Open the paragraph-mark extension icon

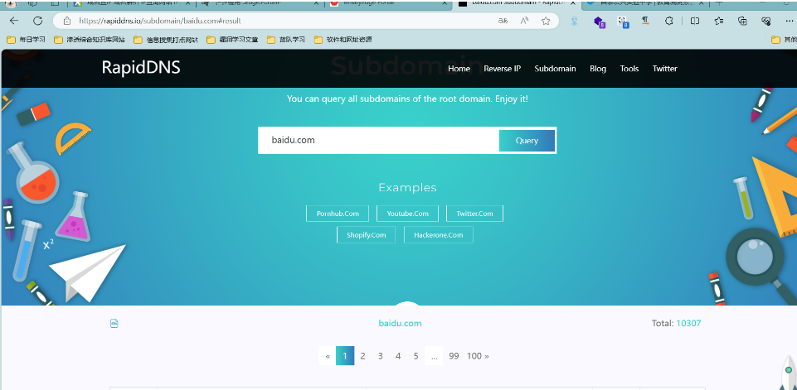coord(645,21)
